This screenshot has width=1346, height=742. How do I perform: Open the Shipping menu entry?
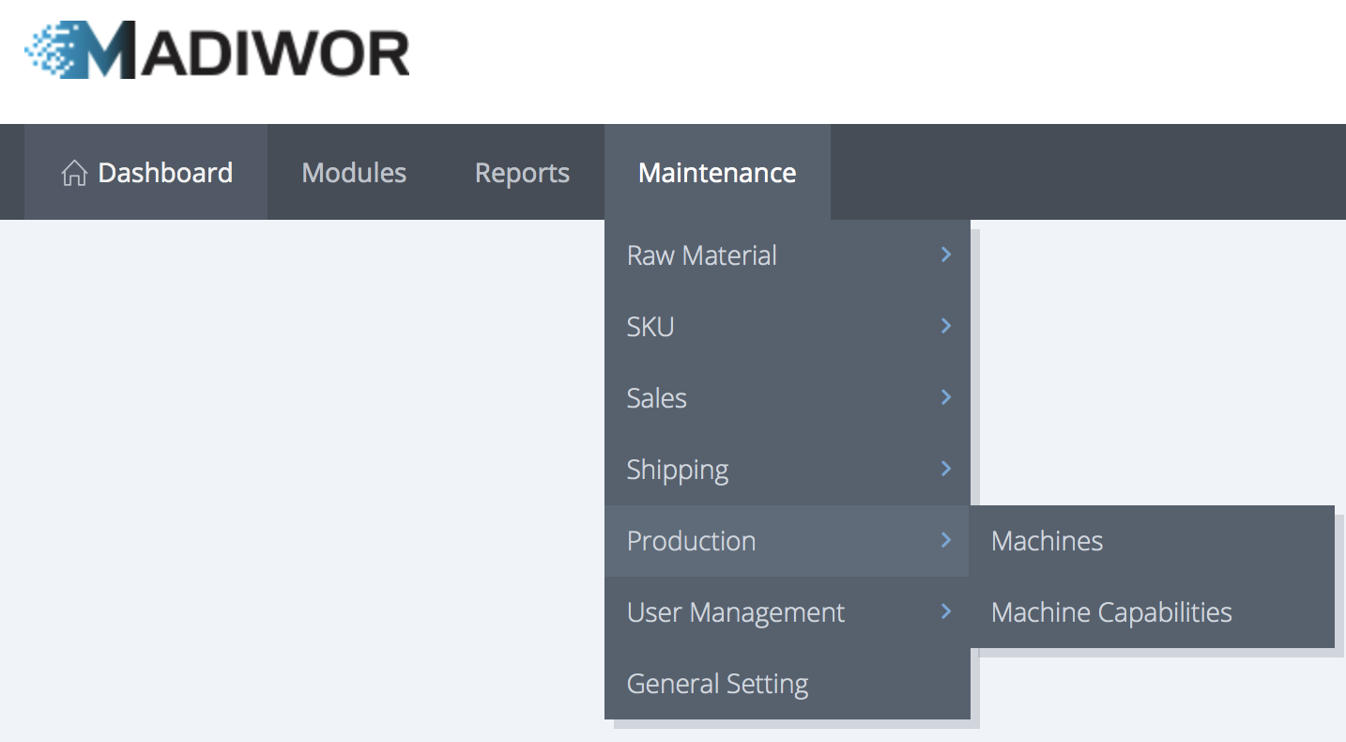coord(677,470)
